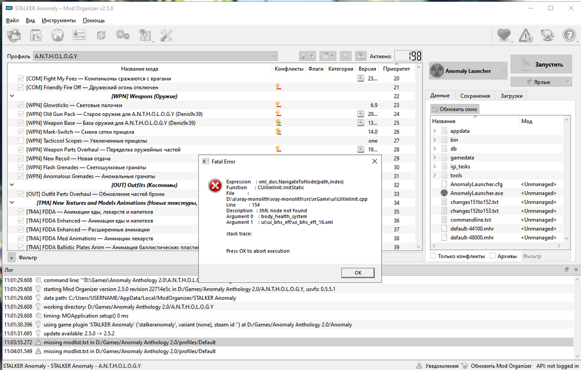Expand the appdata folder in file tree
This screenshot has height=370, width=581.
click(x=435, y=131)
